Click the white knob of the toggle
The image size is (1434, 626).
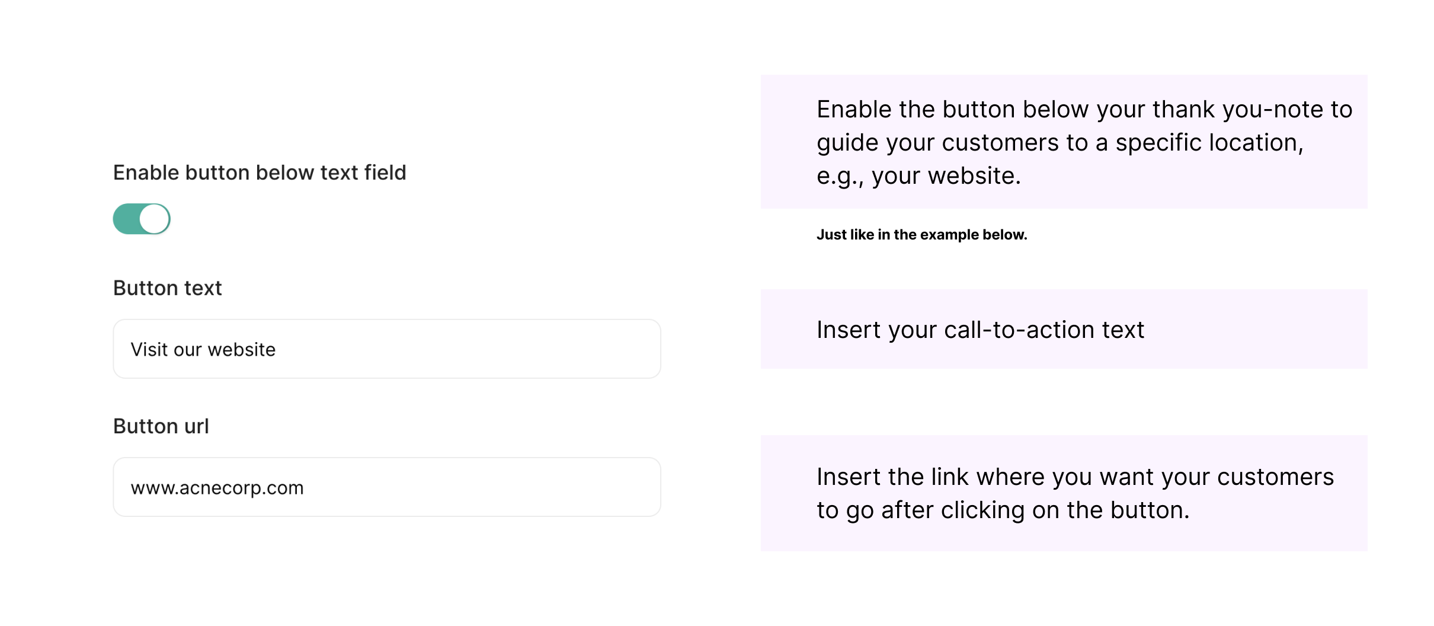click(x=155, y=219)
